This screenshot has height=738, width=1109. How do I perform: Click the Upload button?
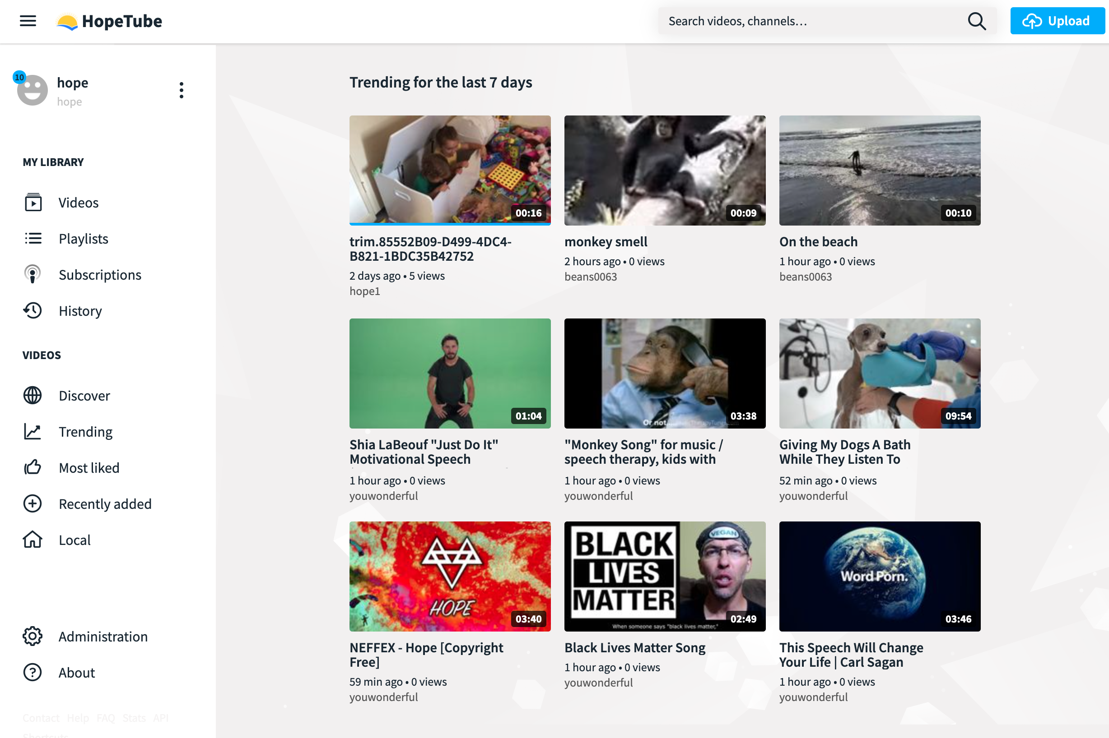click(1058, 21)
